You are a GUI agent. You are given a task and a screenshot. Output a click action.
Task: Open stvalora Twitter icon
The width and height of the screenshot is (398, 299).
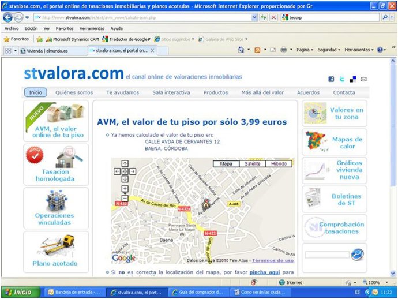click(342, 79)
